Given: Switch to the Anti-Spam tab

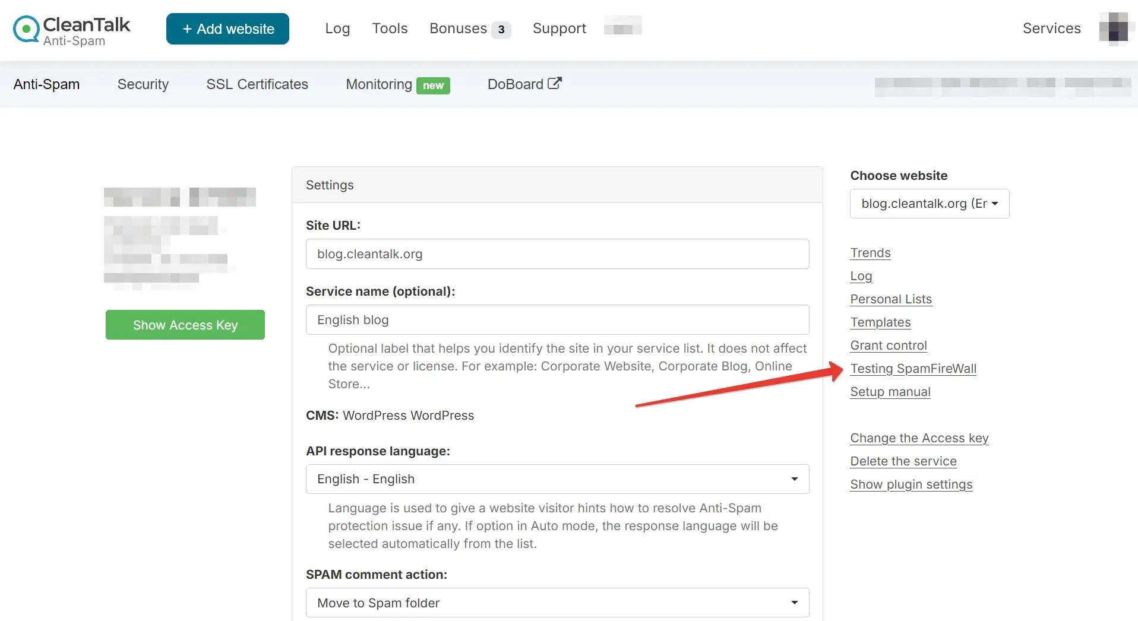Looking at the screenshot, I should tap(46, 84).
